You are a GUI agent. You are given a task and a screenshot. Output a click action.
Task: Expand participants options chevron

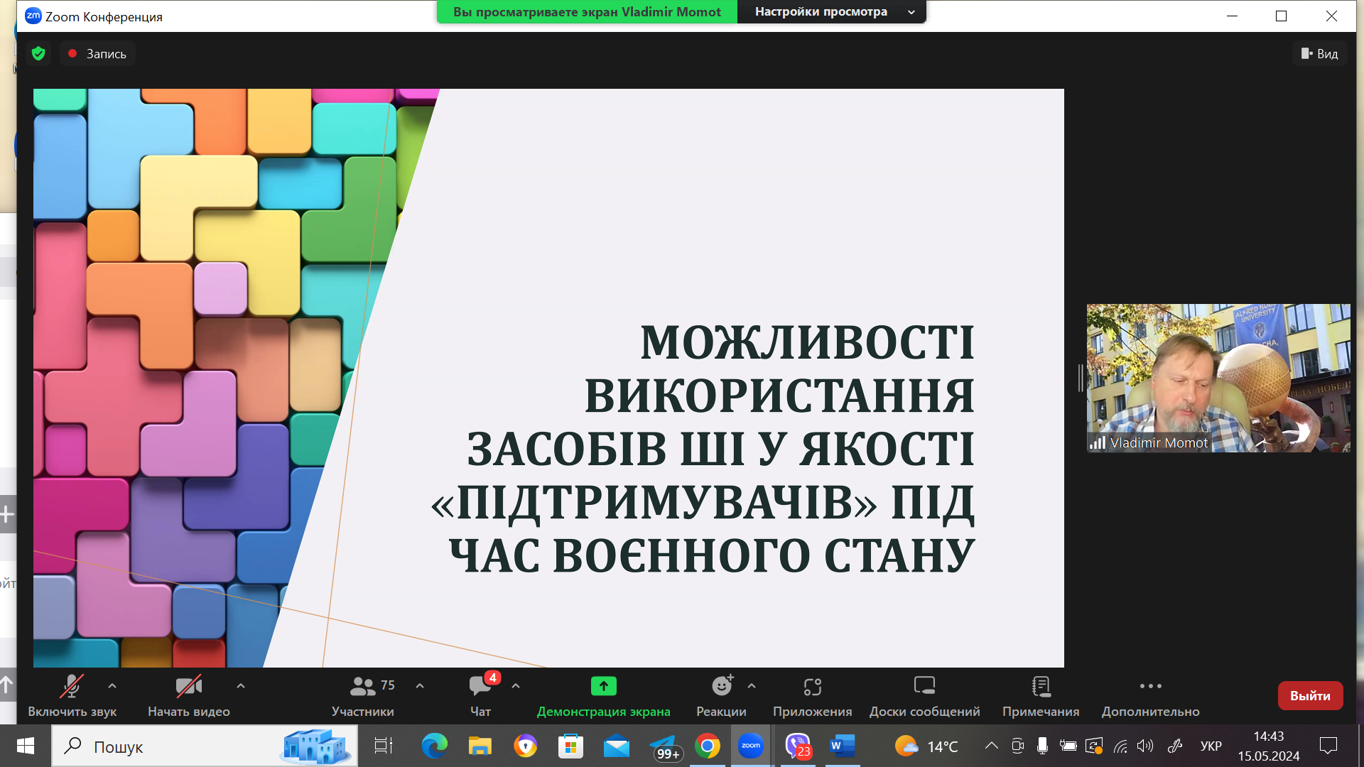[420, 686]
